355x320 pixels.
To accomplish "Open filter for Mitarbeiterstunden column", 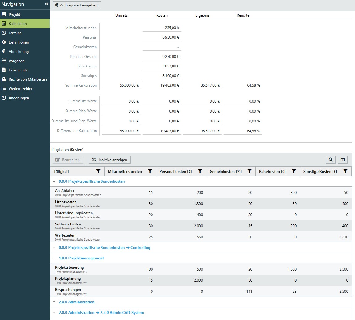I will 150,171.
